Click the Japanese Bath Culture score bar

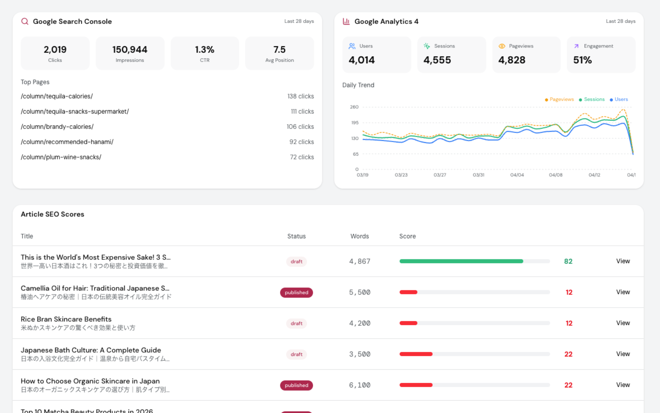(x=416, y=354)
